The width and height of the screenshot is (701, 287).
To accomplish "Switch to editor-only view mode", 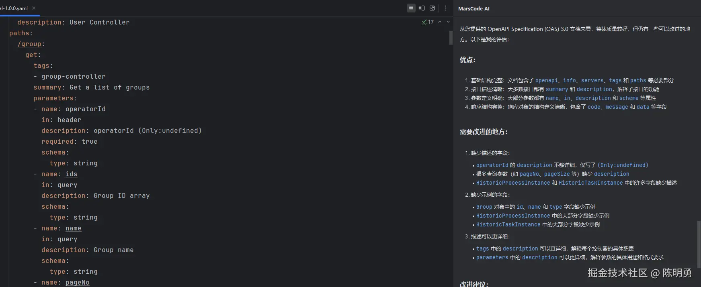I will point(411,8).
